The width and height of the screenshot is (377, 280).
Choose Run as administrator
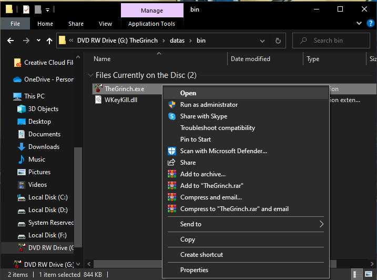click(x=246, y=105)
